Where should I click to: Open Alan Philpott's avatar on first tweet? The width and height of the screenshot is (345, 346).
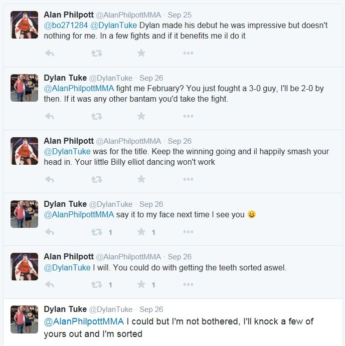click(x=24, y=25)
